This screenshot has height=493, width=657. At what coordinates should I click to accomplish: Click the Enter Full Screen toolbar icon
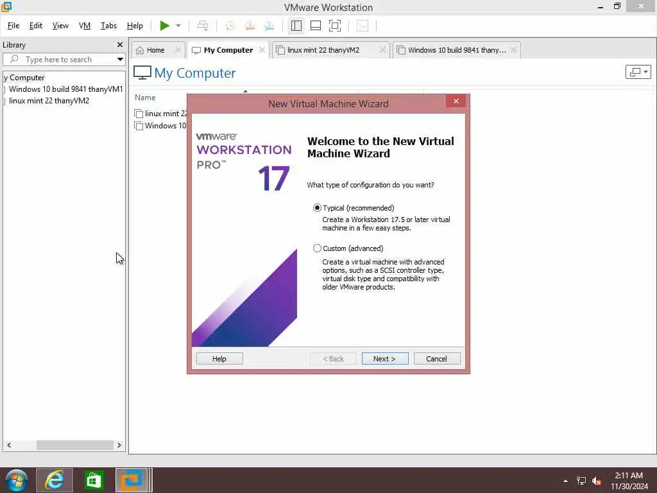pyautogui.click(x=335, y=26)
